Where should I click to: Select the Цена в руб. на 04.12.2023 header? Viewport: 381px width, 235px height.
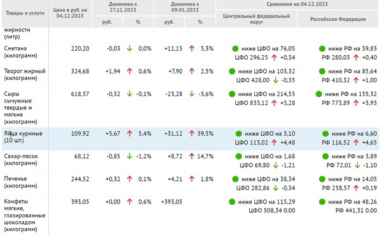click(x=70, y=13)
